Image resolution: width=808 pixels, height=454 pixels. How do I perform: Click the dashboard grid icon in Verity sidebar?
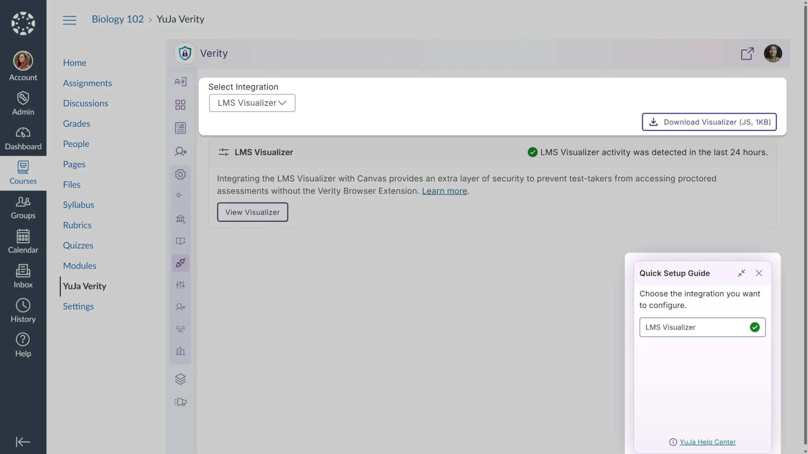point(180,105)
